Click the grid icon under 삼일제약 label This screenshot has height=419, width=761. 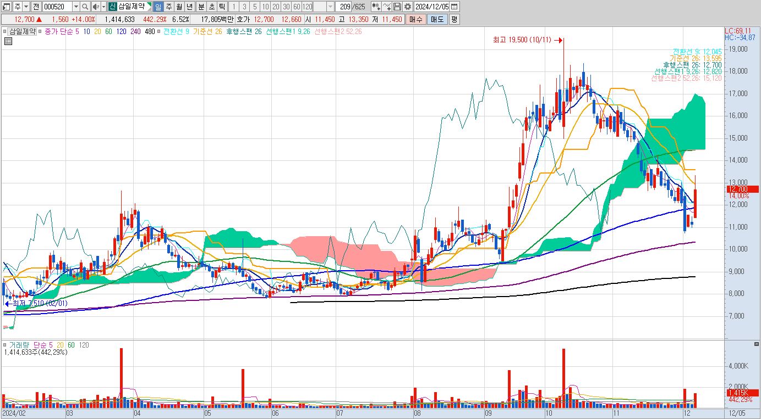pos(8,40)
